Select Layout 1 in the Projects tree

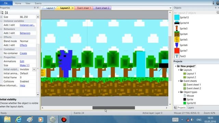click(x=191, y=73)
